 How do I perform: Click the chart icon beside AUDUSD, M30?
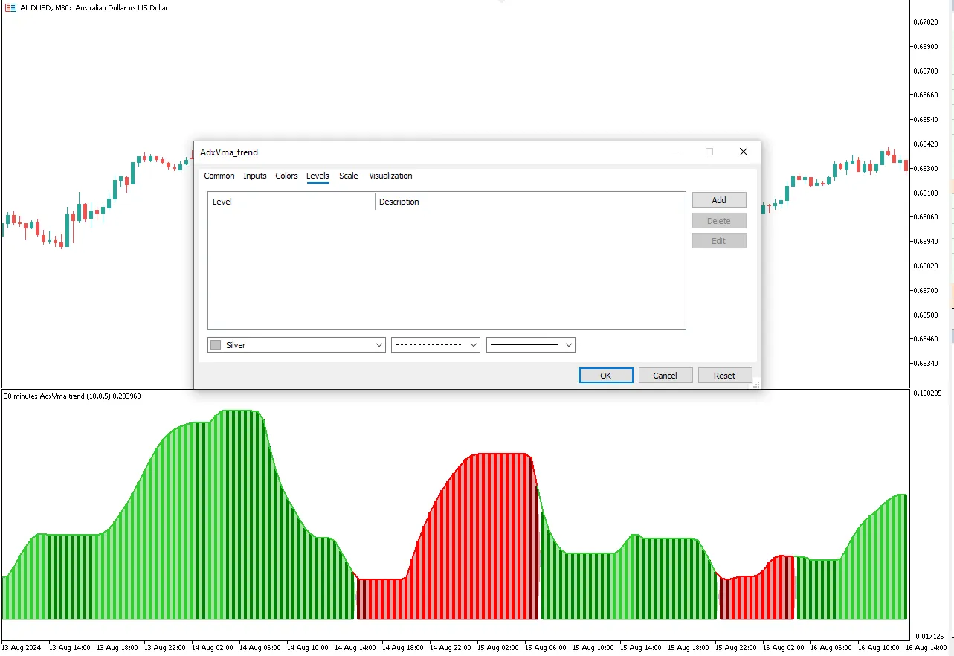pyautogui.click(x=10, y=7)
